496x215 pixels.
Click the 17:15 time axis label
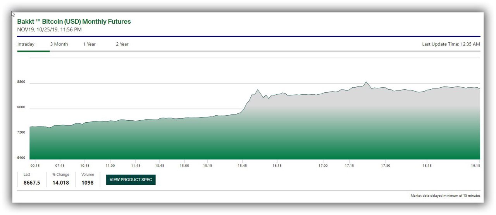[349, 166]
